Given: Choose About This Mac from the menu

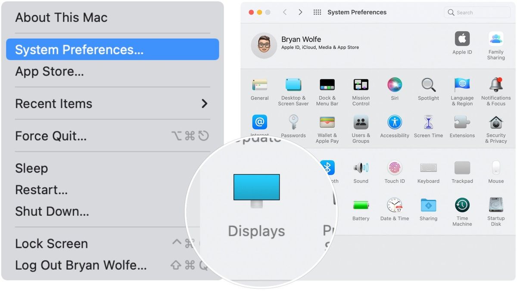Looking at the screenshot, I should [x=61, y=17].
